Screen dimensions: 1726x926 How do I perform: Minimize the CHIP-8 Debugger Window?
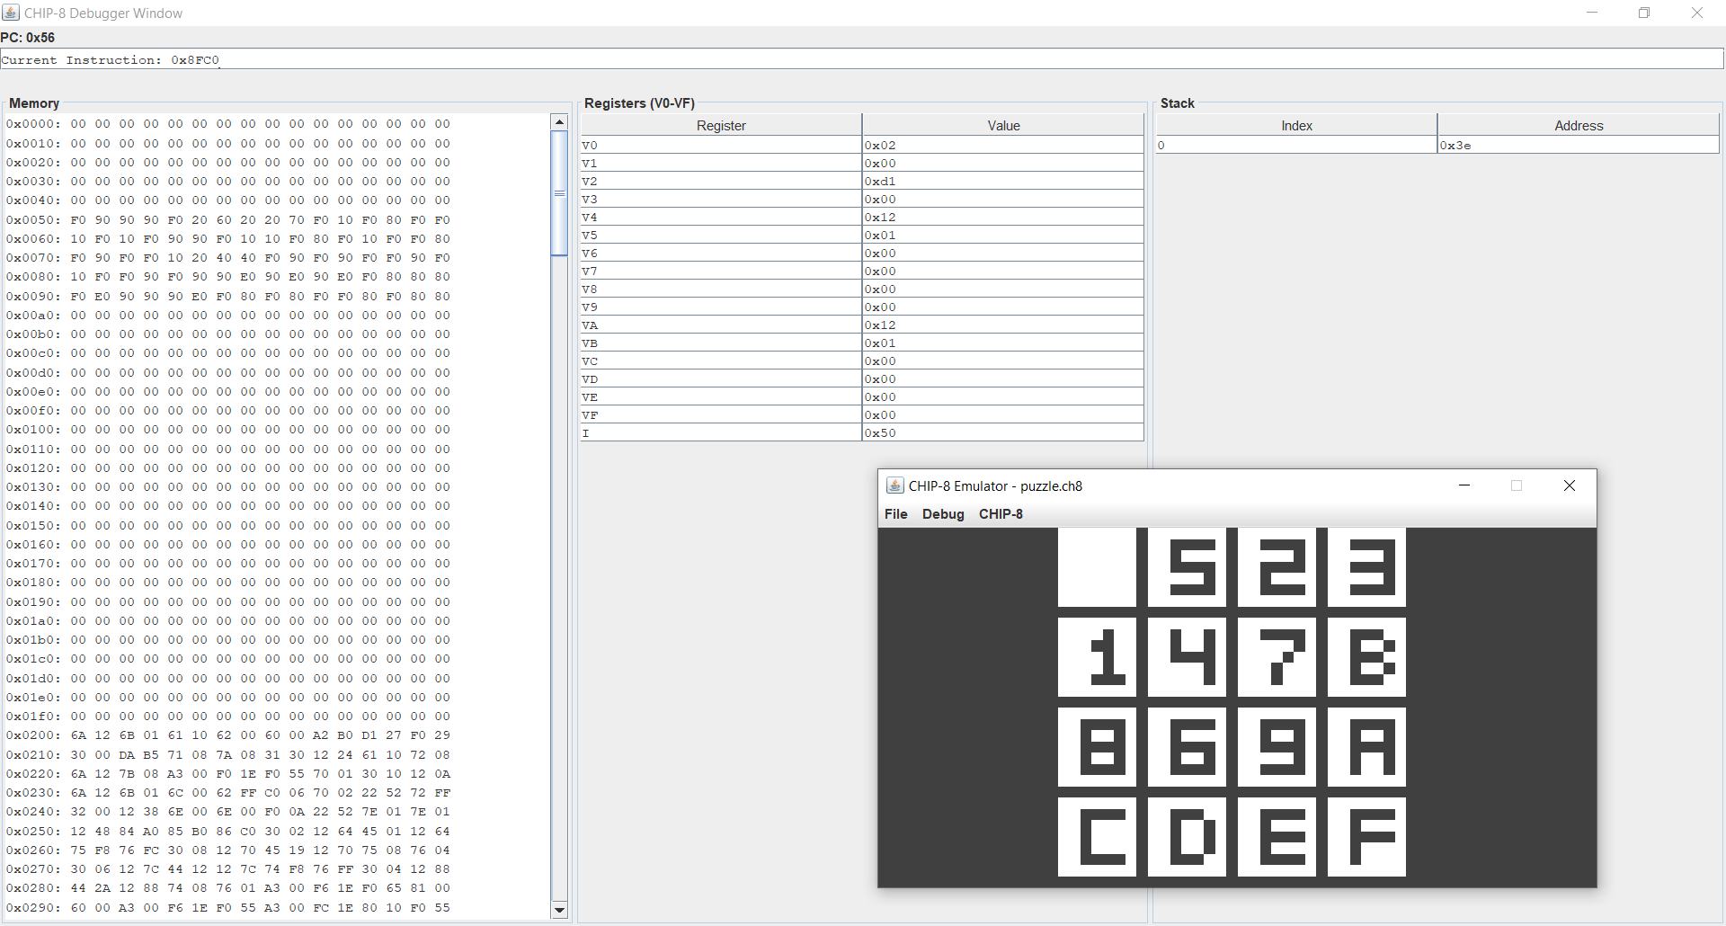(1592, 13)
